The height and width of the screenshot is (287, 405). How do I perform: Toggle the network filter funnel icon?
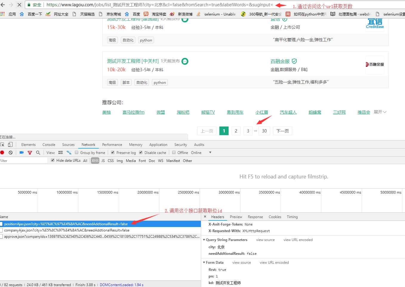[30, 152]
